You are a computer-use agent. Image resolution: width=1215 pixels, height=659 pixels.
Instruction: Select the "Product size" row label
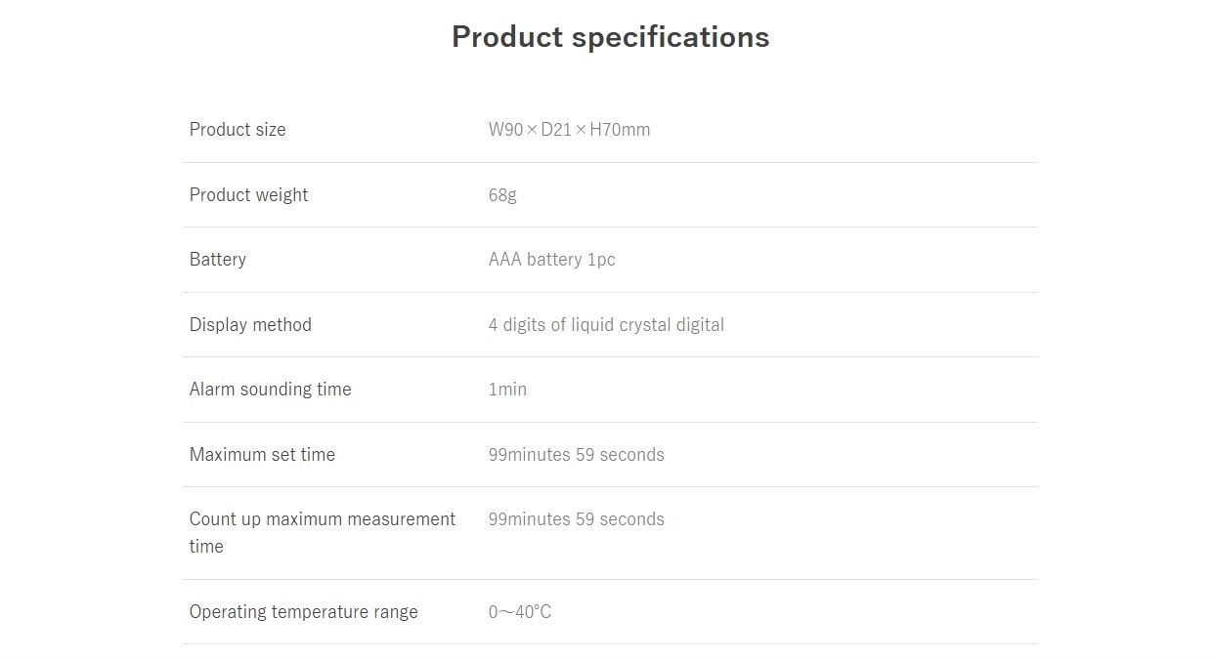pos(238,130)
